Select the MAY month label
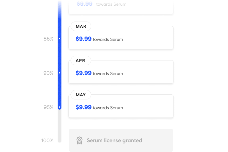The image size is (228, 152). [x=81, y=95]
